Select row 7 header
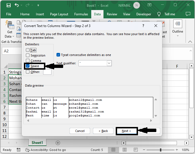Screen dimensions: 195x154 [x=4, y=107]
